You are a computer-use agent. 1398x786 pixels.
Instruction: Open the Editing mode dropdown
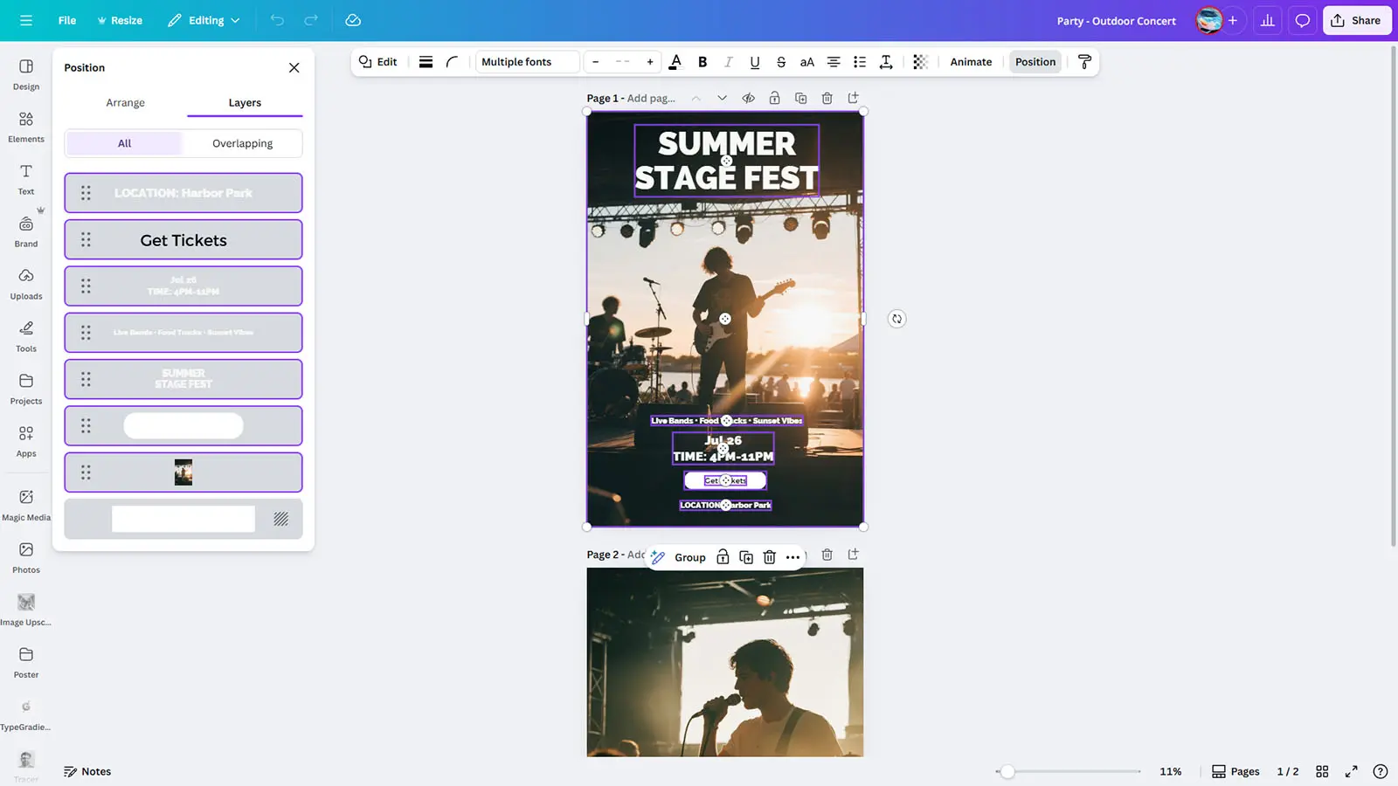(x=204, y=20)
